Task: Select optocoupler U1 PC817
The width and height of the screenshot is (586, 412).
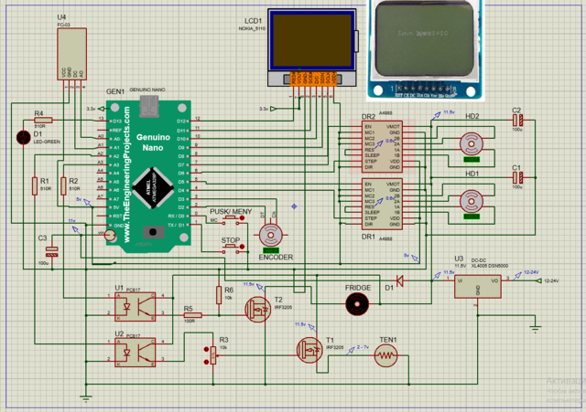Action: tap(135, 306)
